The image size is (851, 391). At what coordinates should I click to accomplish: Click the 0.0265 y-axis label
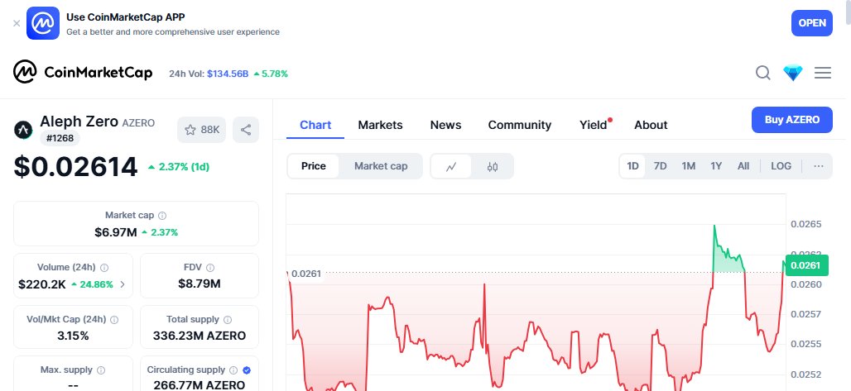(x=806, y=224)
